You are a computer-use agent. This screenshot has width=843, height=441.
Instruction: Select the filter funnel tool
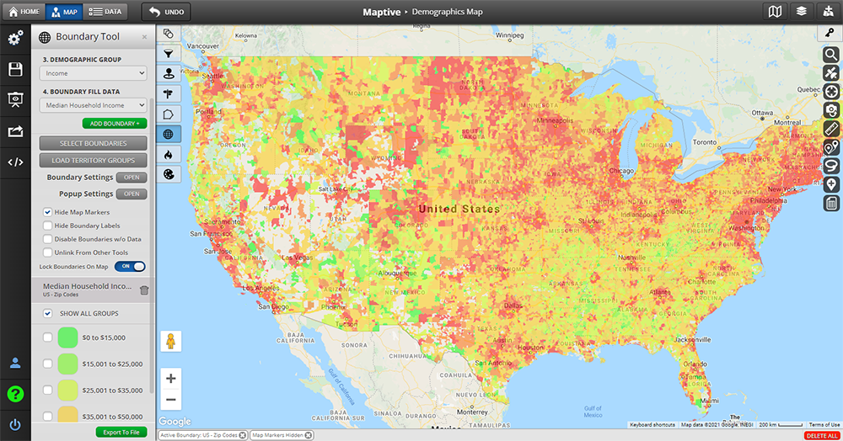pos(169,53)
